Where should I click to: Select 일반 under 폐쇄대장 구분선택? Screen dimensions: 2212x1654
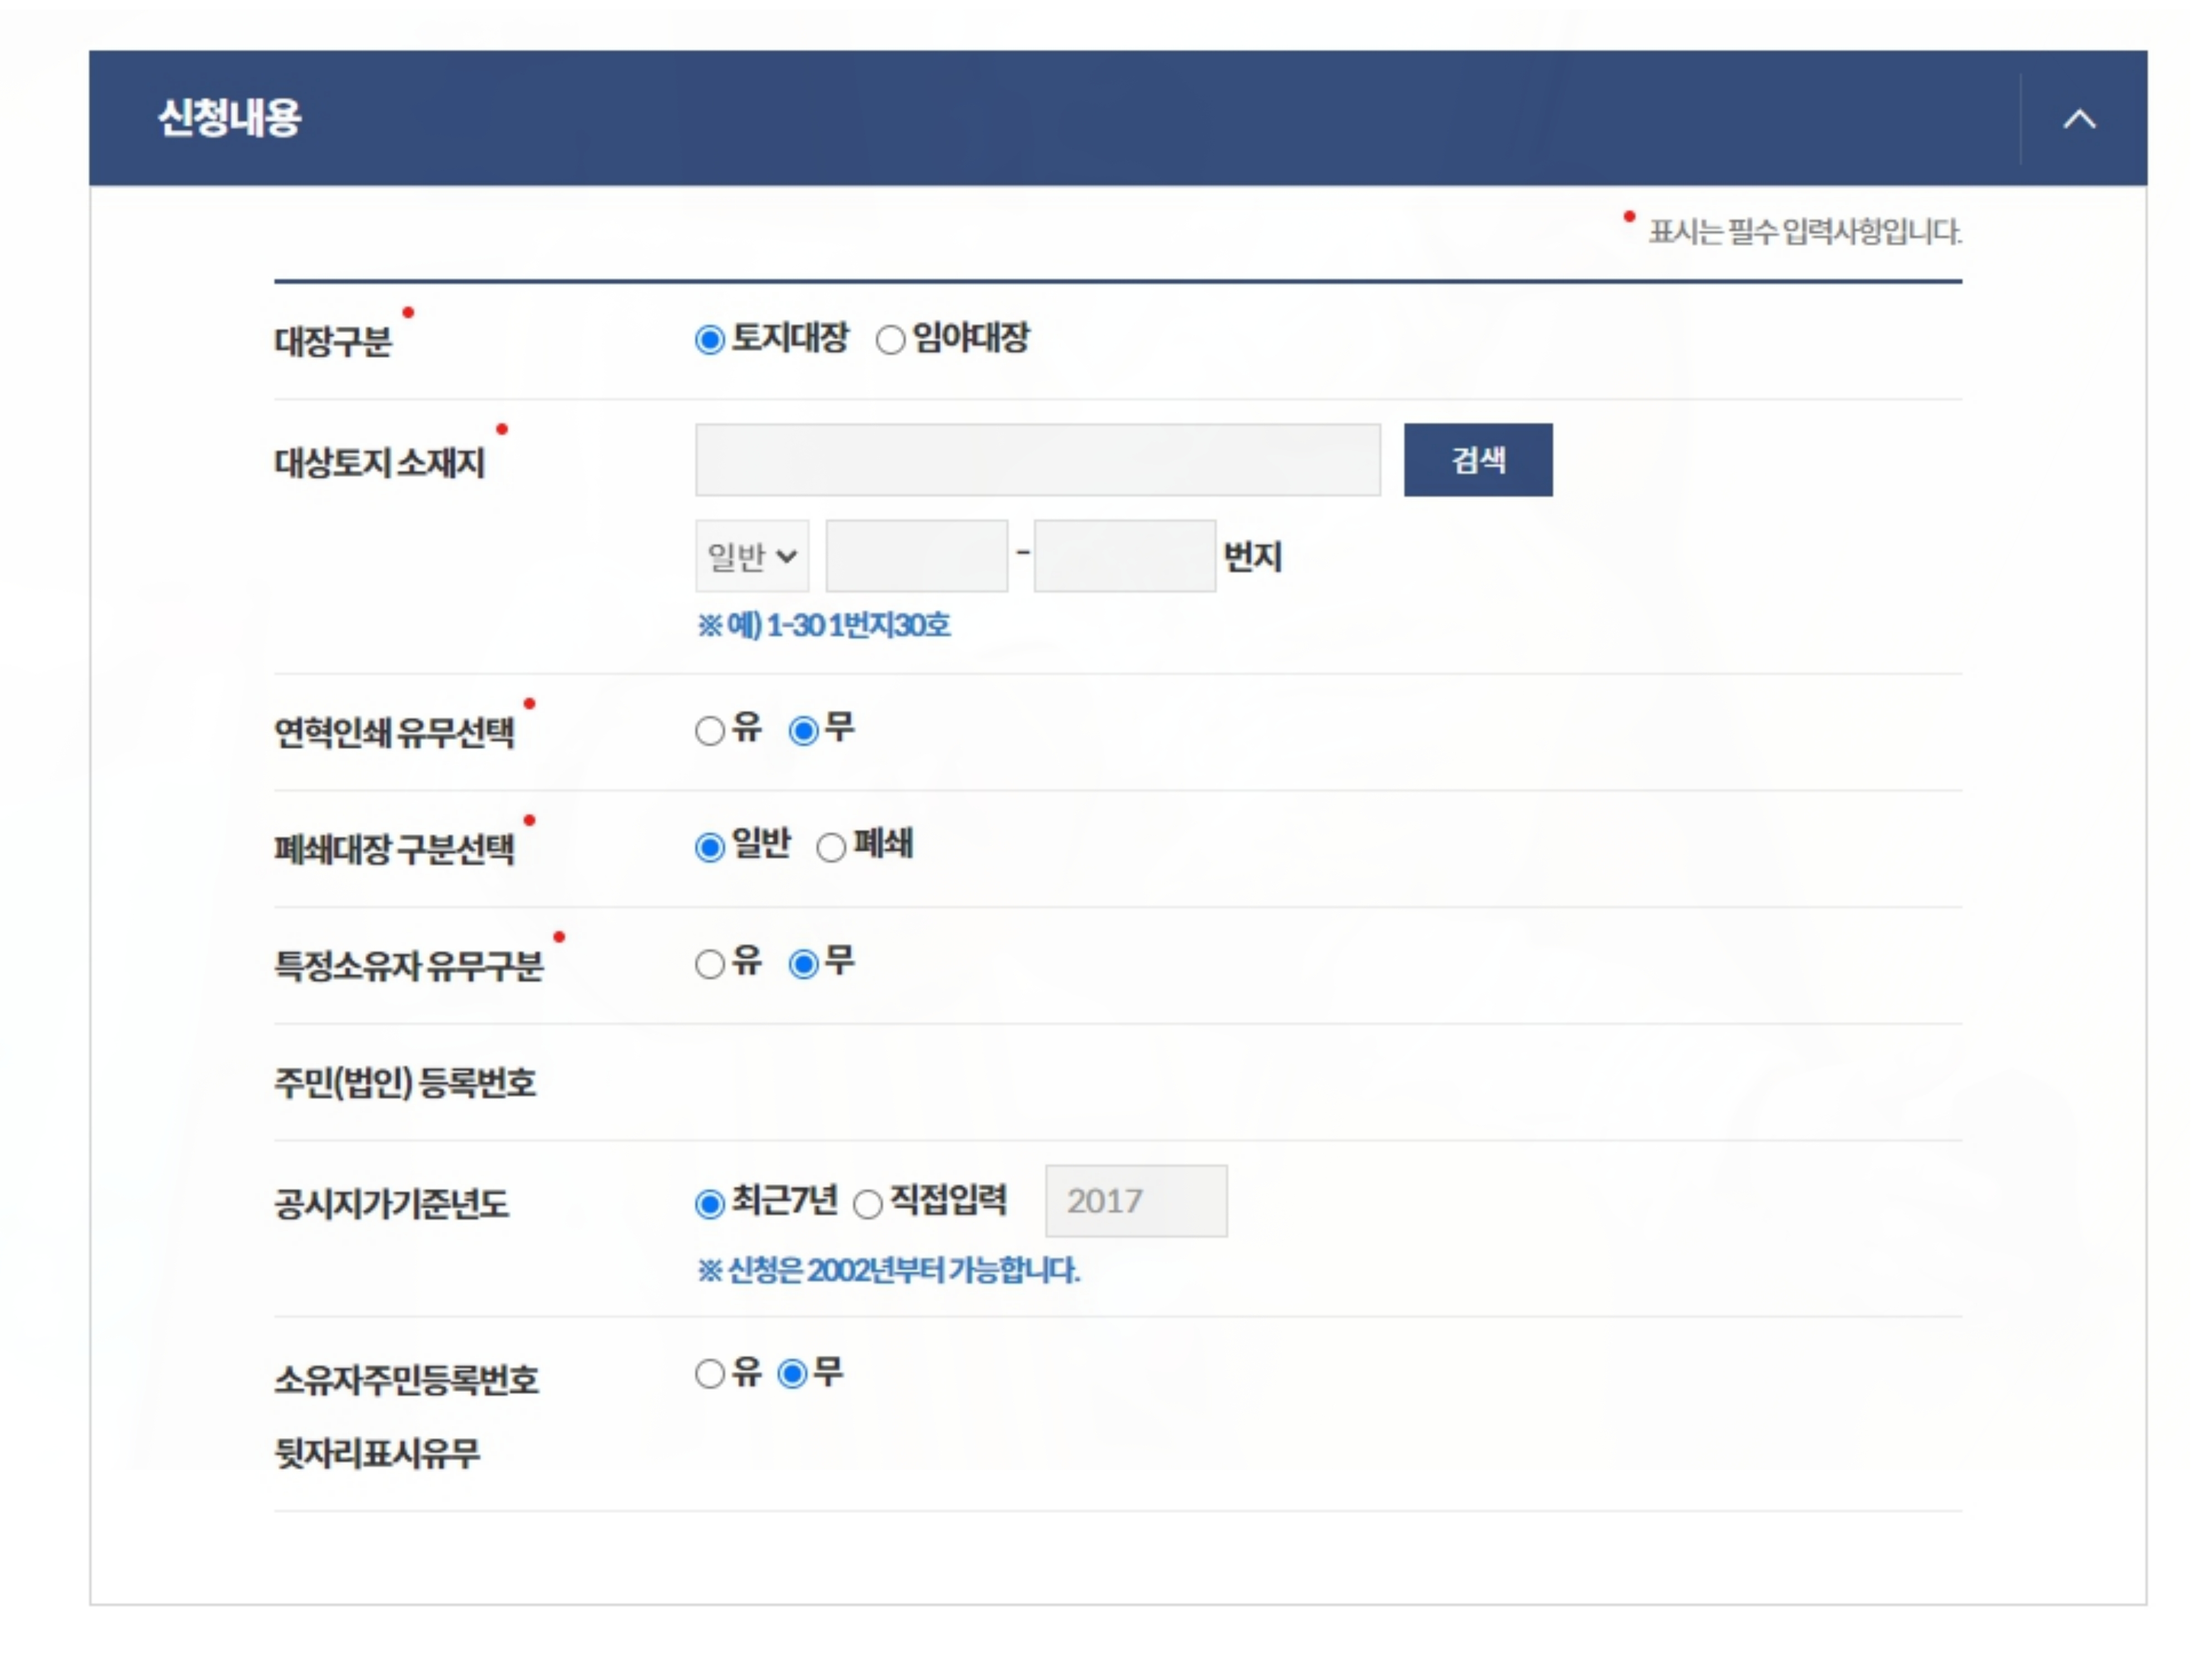pyautogui.click(x=709, y=848)
